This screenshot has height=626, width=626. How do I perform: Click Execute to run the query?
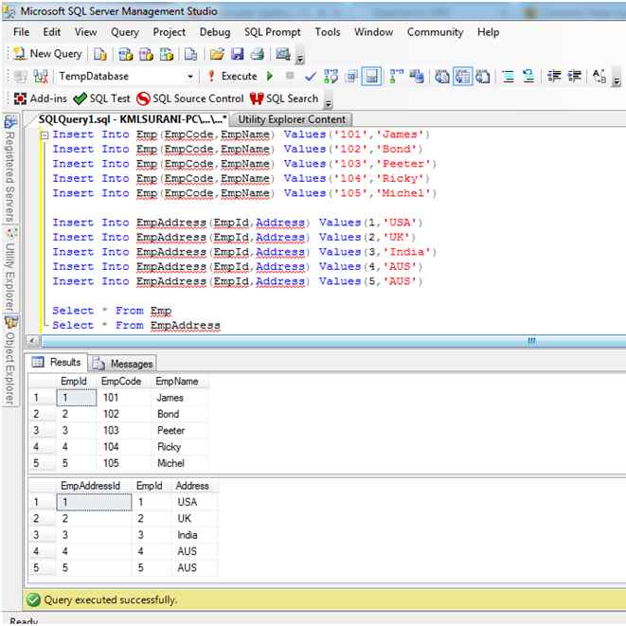click(x=232, y=76)
